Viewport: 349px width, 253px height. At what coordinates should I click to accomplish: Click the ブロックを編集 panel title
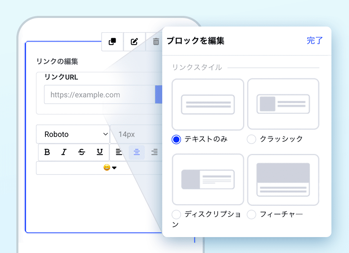coord(195,41)
